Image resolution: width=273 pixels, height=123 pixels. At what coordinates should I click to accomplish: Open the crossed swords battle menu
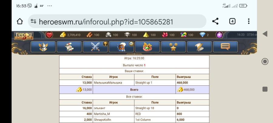(x=95, y=47)
